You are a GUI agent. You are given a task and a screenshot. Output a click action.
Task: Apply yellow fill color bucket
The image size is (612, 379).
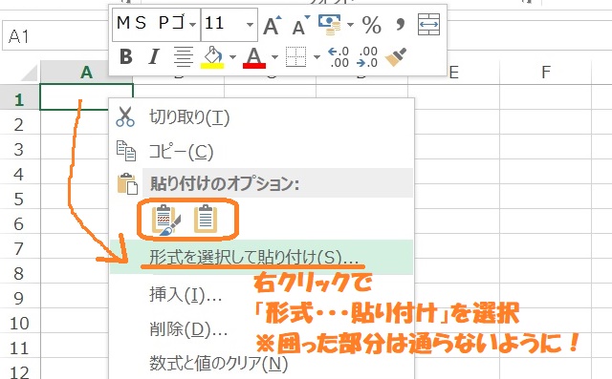[212, 57]
